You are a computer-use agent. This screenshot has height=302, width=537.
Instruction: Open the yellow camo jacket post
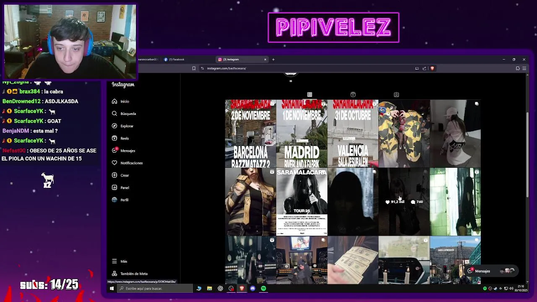(404, 133)
